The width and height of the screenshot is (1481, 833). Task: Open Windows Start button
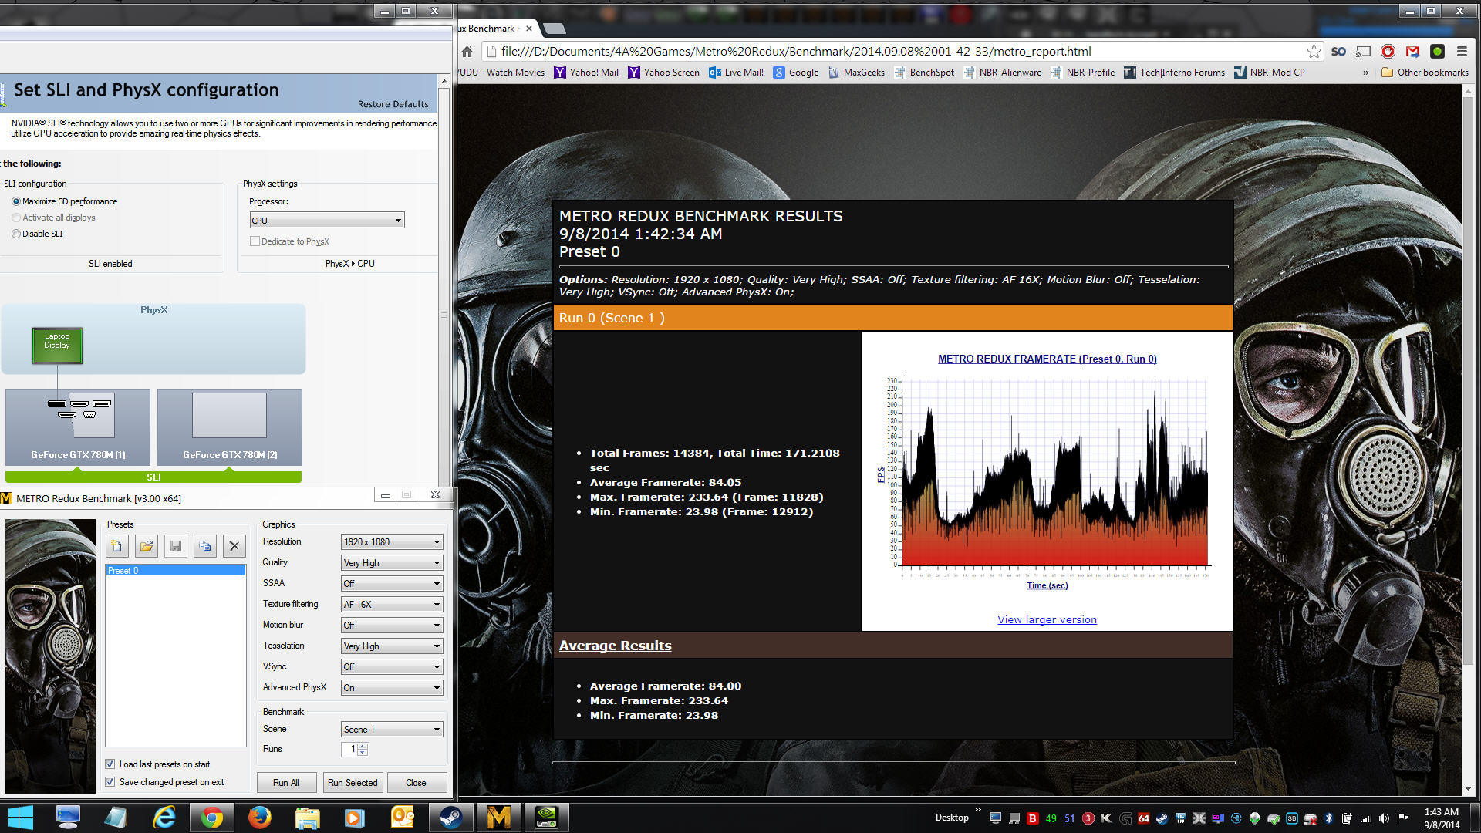(20, 817)
